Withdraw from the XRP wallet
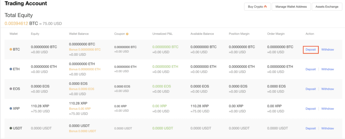Image resolution: width=345 pixels, height=139 pixels. [327, 109]
